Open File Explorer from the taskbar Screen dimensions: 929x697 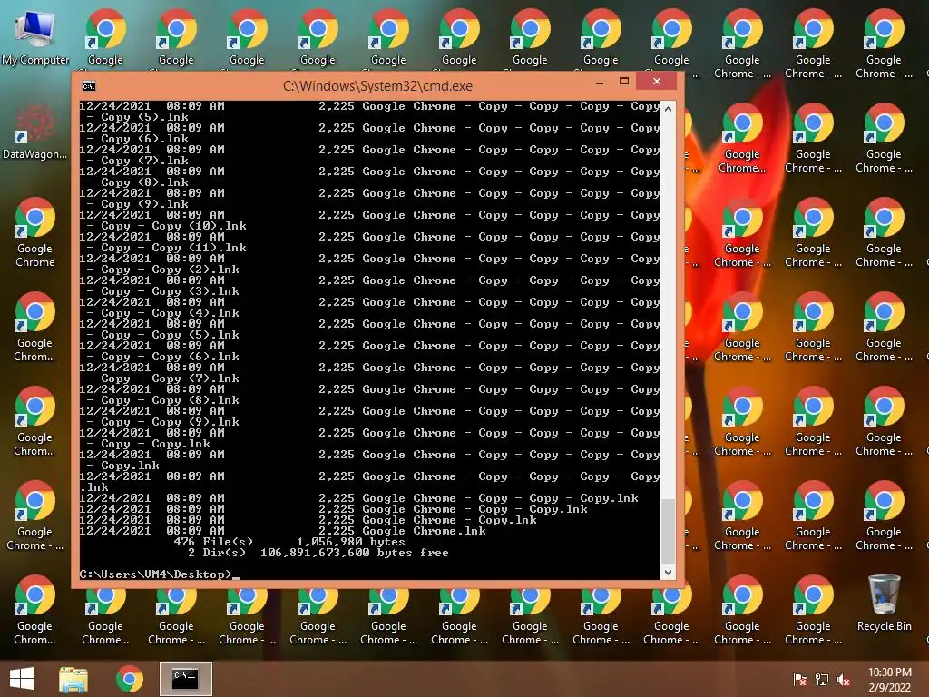73,679
